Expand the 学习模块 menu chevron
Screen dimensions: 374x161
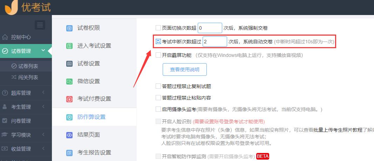click(43, 134)
